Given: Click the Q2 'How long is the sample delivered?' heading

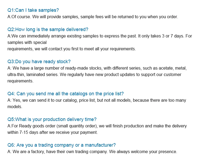Looking at the screenshot, I should [48, 29].
